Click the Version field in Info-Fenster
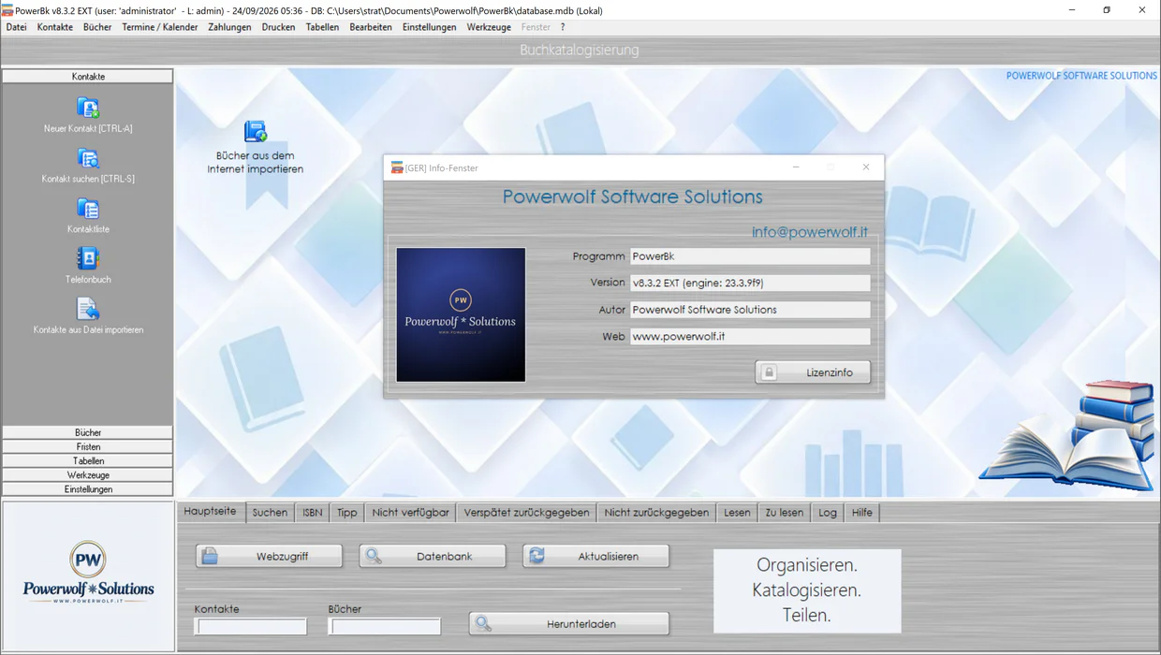Viewport: 1161px width, 655px height. point(750,283)
